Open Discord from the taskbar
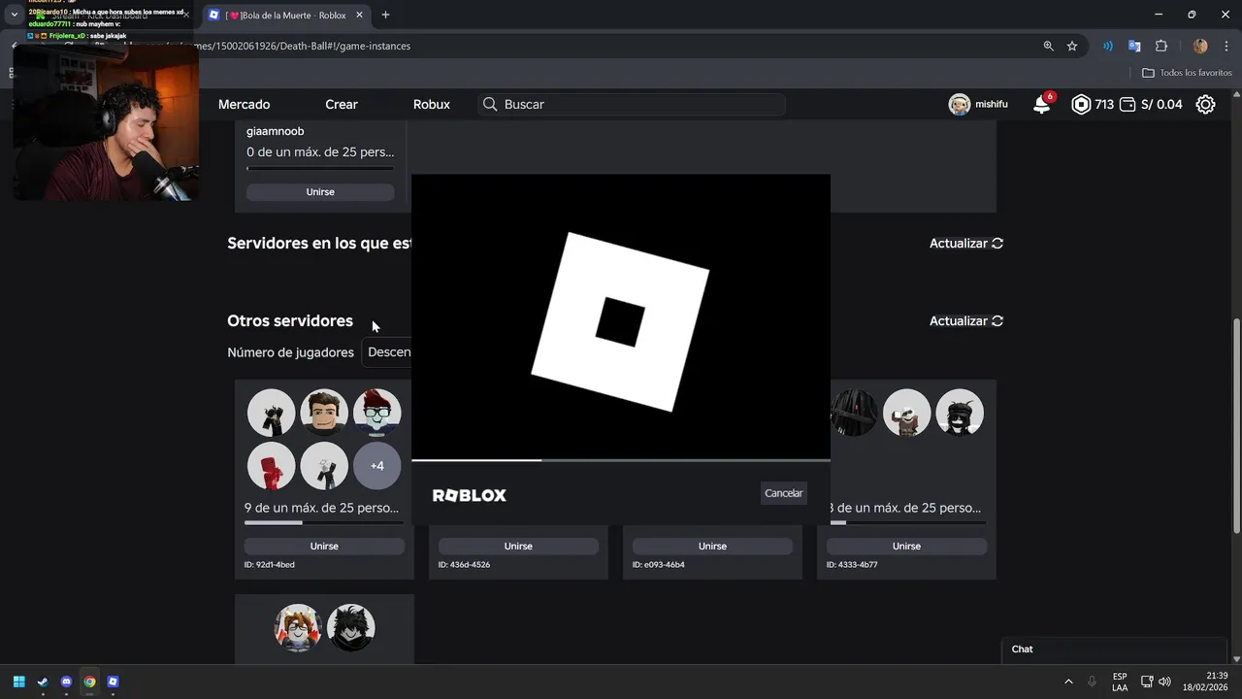Image resolution: width=1242 pixels, height=699 pixels. pyautogui.click(x=66, y=682)
